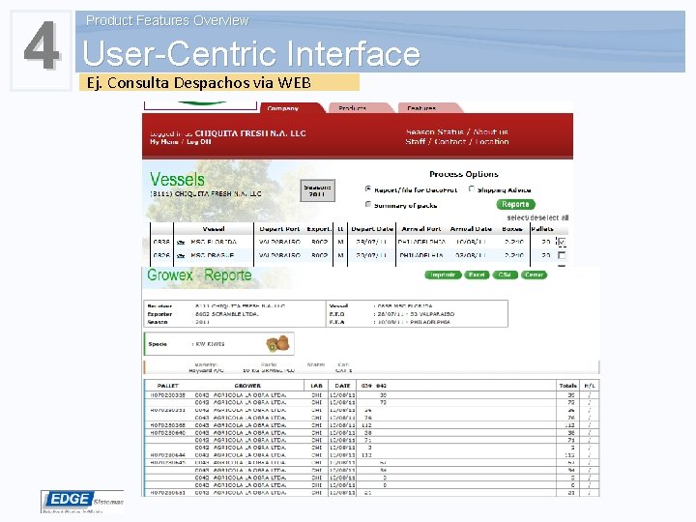Select Report/file for DecoFrut radio option
696x522 pixels.
click(x=368, y=189)
